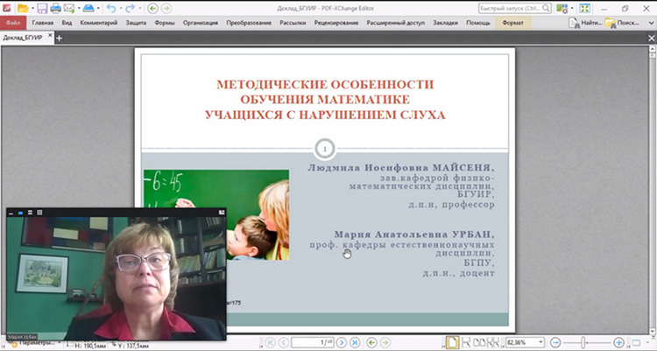The image size is (657, 351).
Task: Zoom in with the plus button
Action: click(618, 342)
